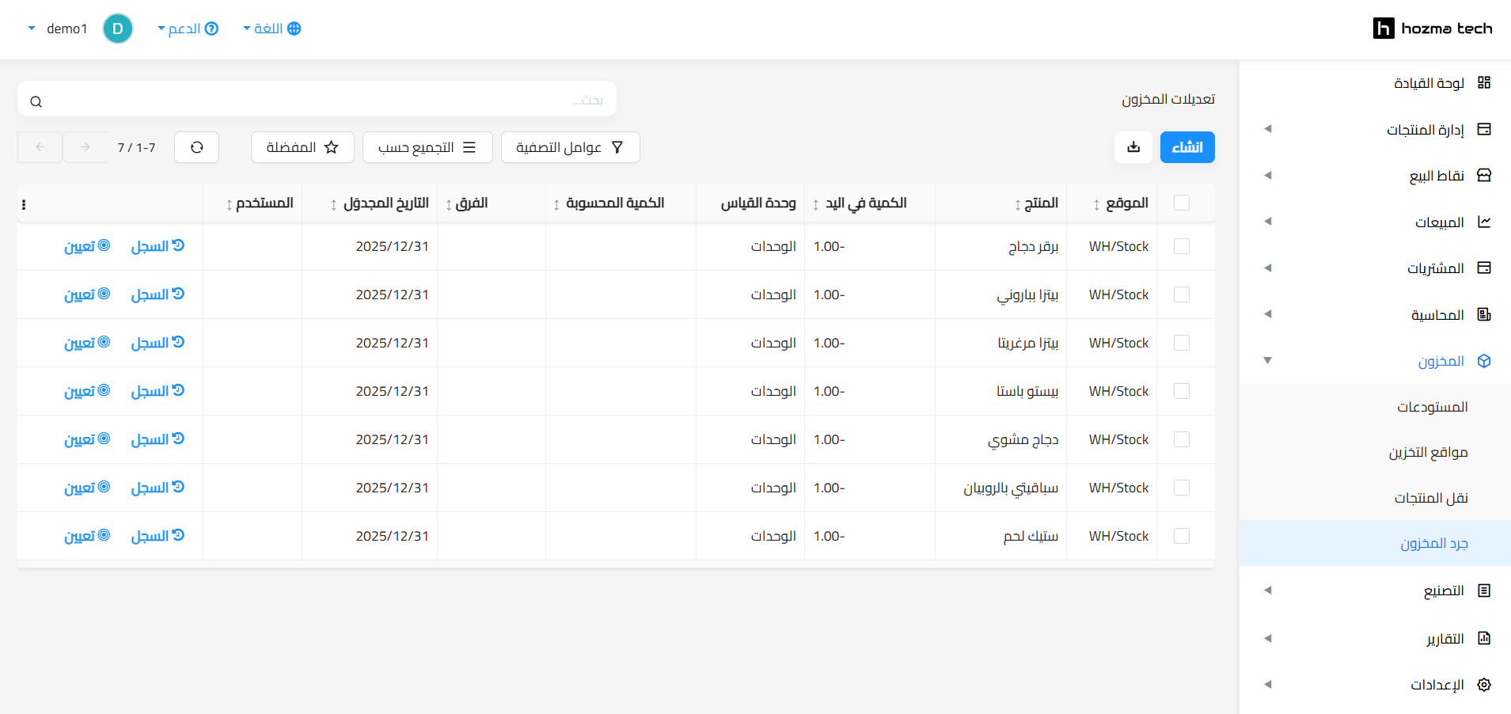
Task: Click the search magnifier icon
Action: (x=36, y=101)
